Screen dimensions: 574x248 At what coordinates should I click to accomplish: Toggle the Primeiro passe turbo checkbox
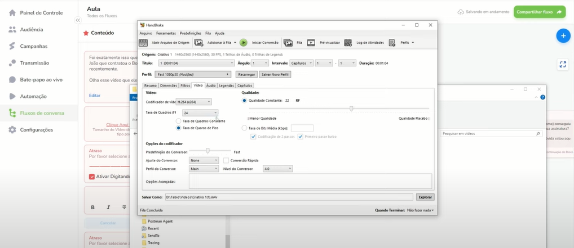click(x=301, y=137)
